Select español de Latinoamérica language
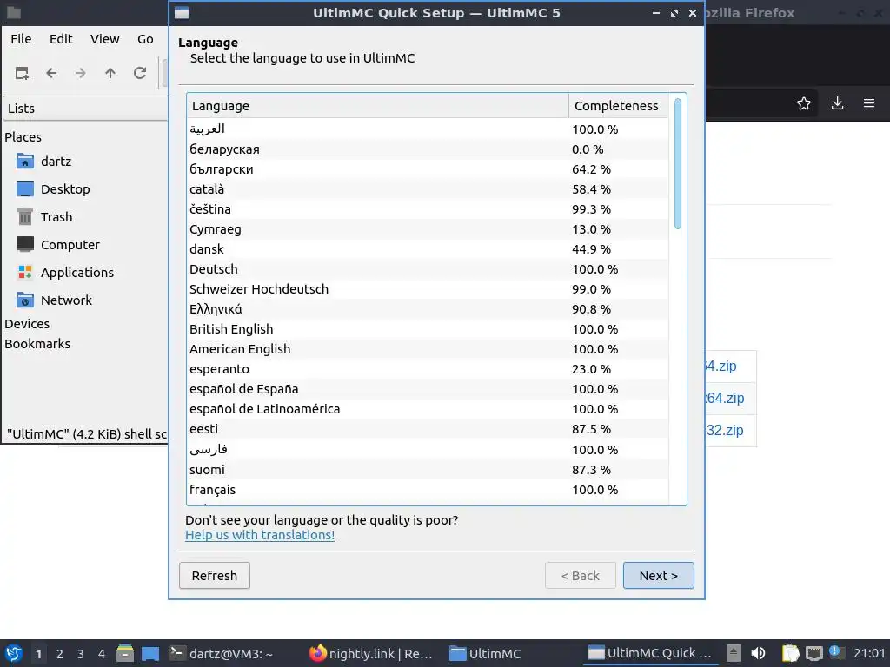The height and width of the screenshot is (667, 890). coord(428,409)
